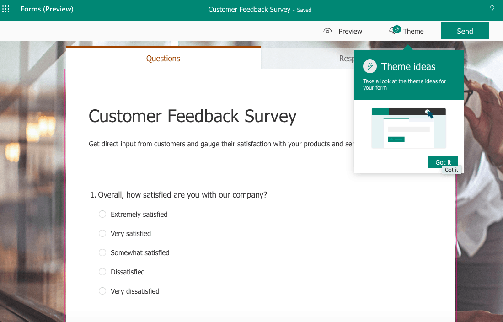Viewport: 503px width, 322px height.
Task: Open the Office app launcher waffle icon
Action: coord(5,9)
